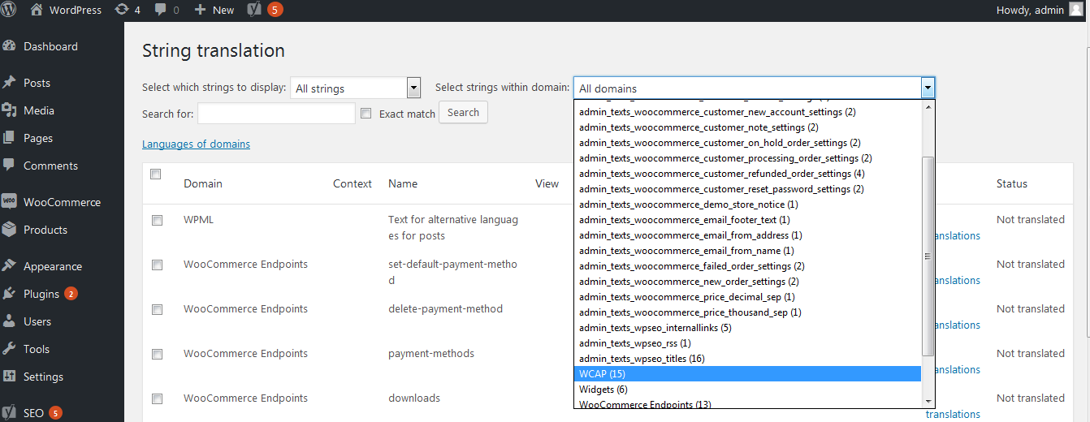Image resolution: width=1090 pixels, height=422 pixels.
Task: Click the Pages sidebar icon
Action: point(10,138)
